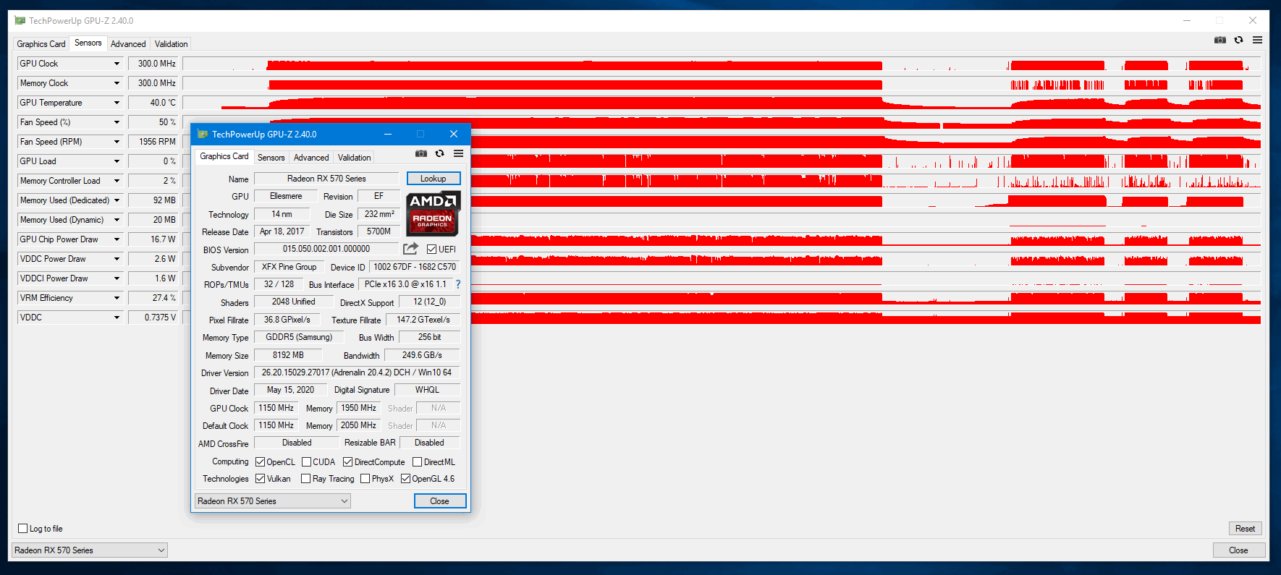The height and width of the screenshot is (575, 1281).
Task: Click the BIOS Version field
Action: tap(326, 249)
